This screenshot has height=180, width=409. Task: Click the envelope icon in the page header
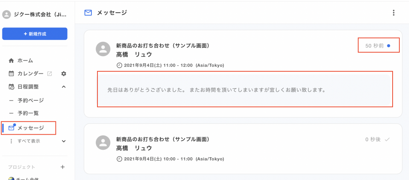88,13
